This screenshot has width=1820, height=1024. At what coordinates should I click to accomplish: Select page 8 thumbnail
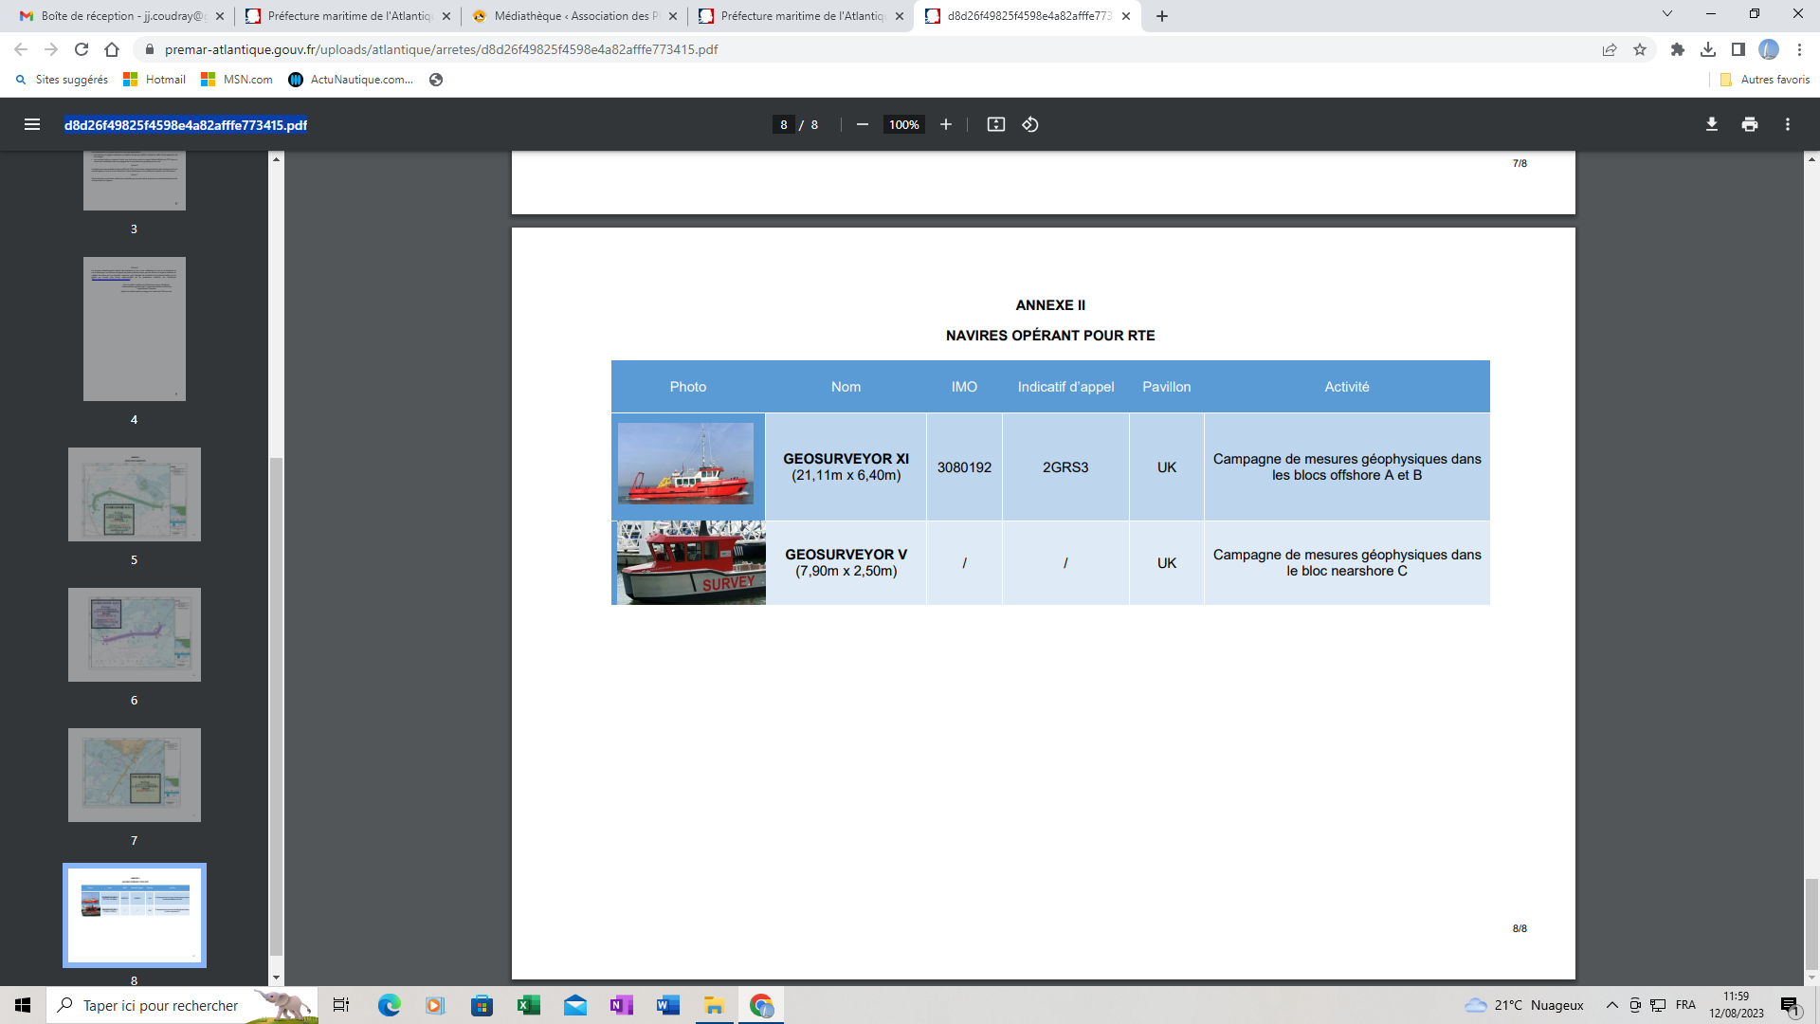point(135,915)
